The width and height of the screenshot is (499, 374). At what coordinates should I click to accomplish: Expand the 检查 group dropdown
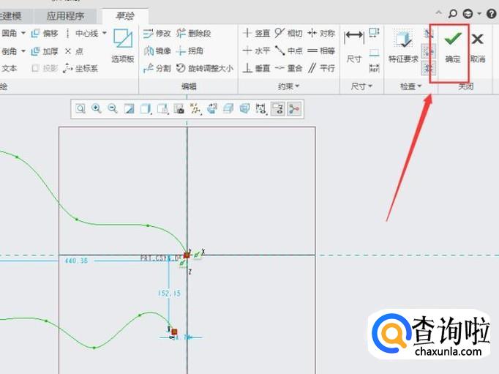pyautogui.click(x=410, y=86)
